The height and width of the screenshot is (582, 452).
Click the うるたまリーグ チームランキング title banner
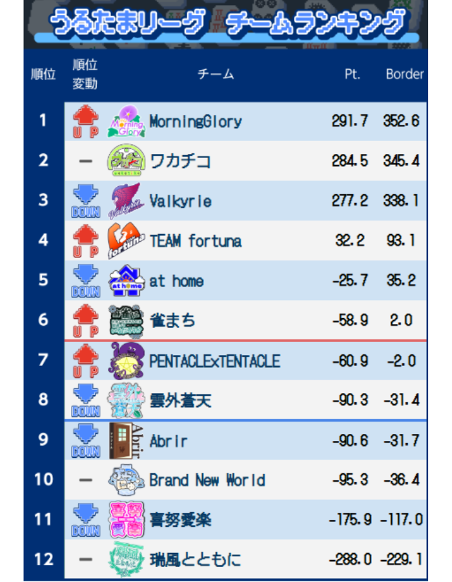(x=227, y=23)
